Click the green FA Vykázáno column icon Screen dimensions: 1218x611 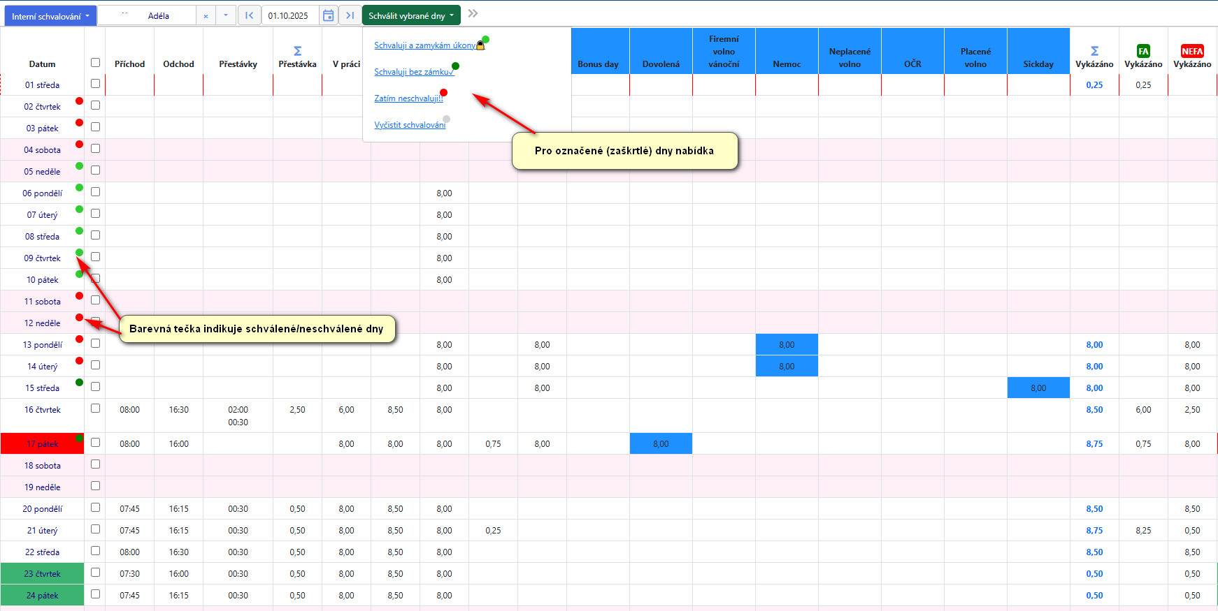coord(1143,51)
